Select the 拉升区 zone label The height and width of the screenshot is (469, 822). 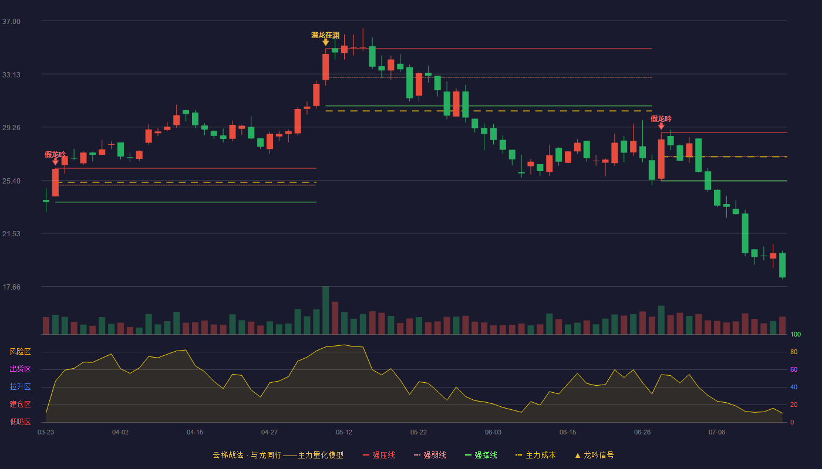click(x=20, y=387)
